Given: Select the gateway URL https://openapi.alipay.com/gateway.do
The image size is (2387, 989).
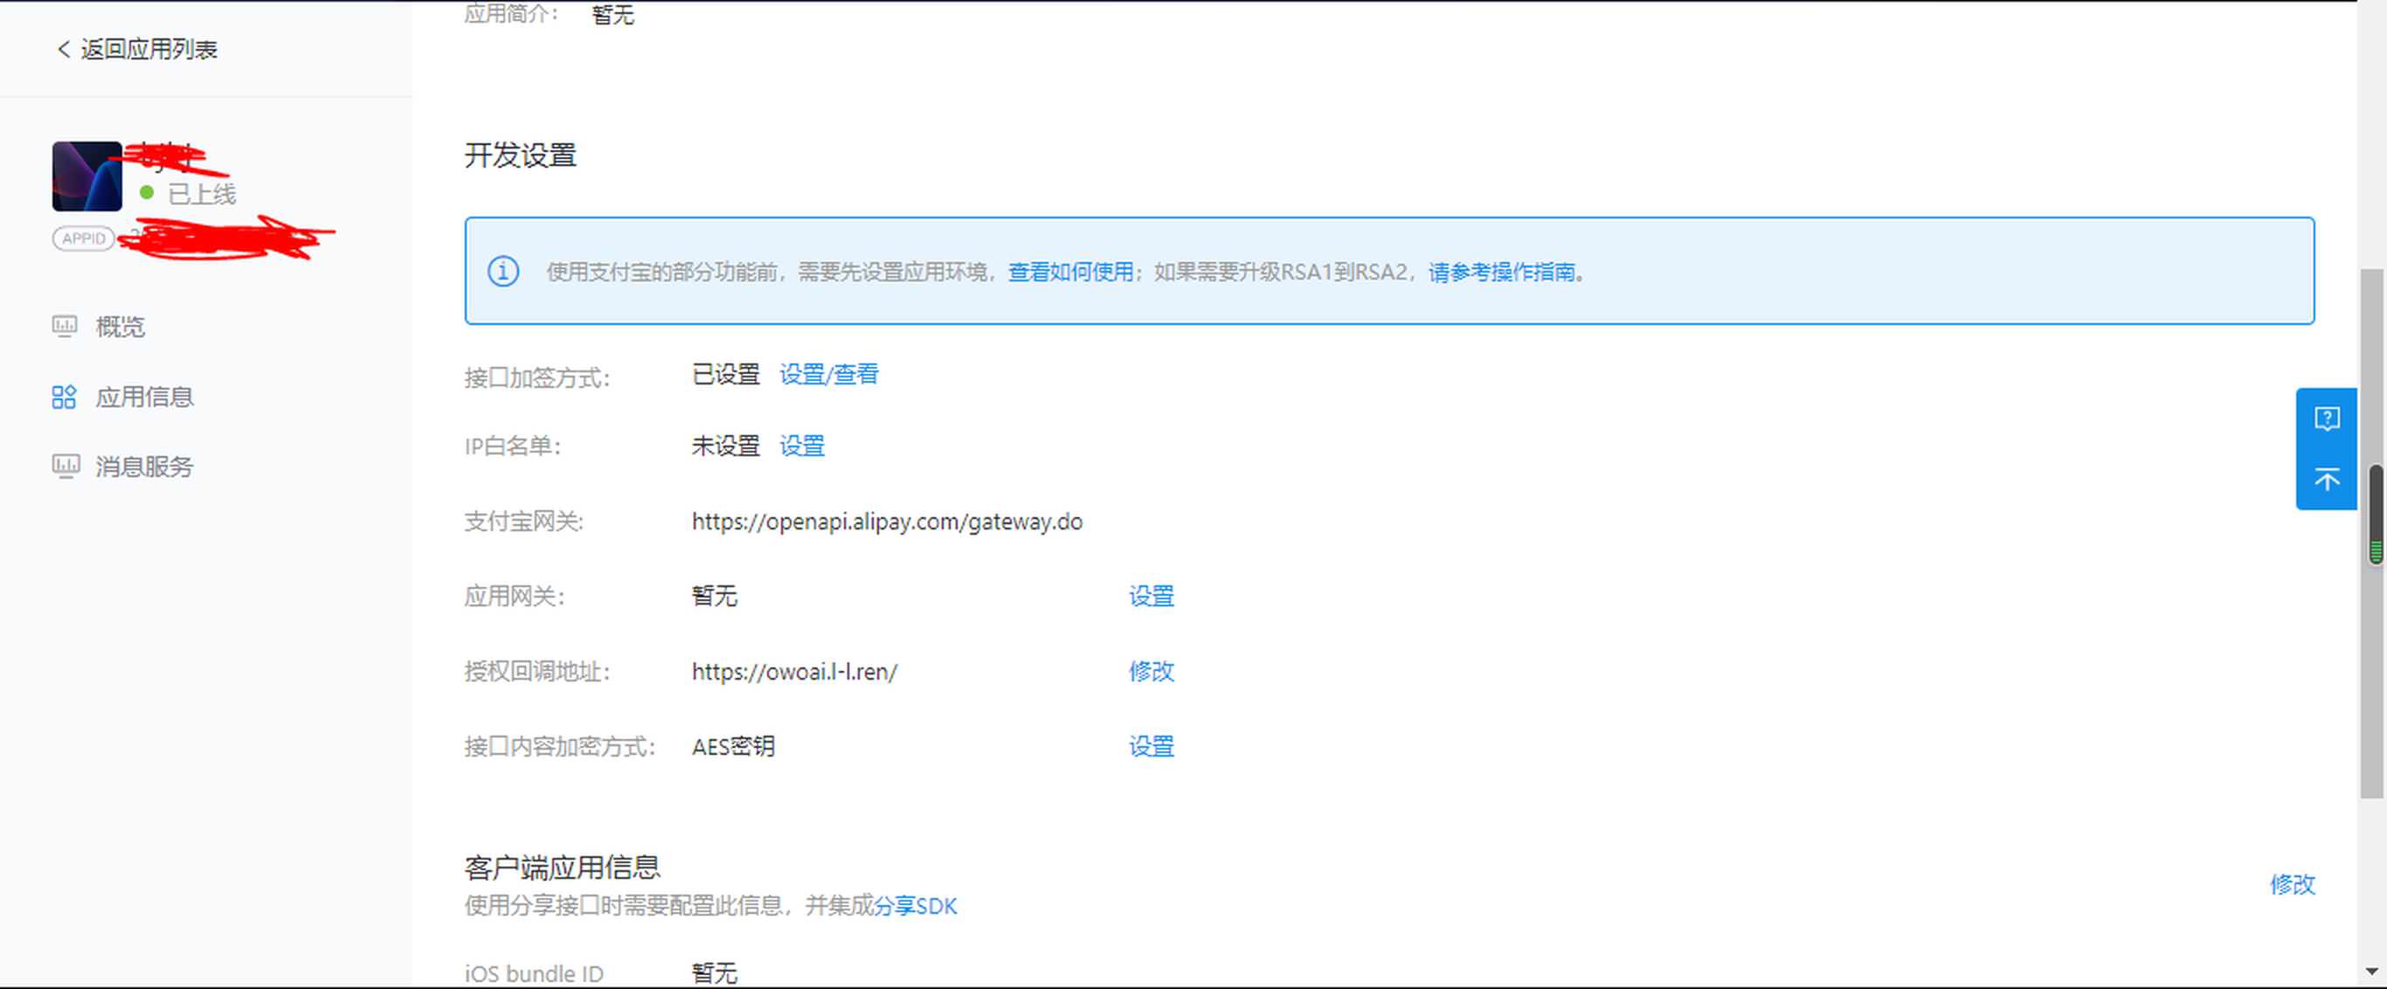Looking at the screenshot, I should [887, 522].
